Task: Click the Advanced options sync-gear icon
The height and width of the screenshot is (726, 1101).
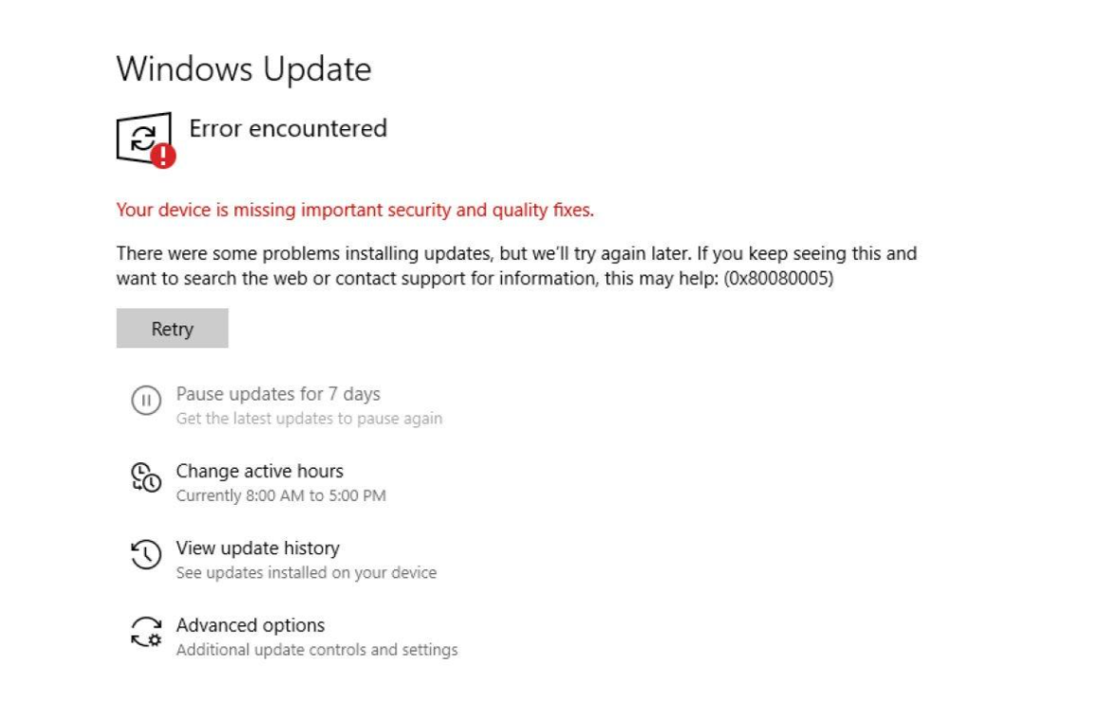Action: coord(145,631)
